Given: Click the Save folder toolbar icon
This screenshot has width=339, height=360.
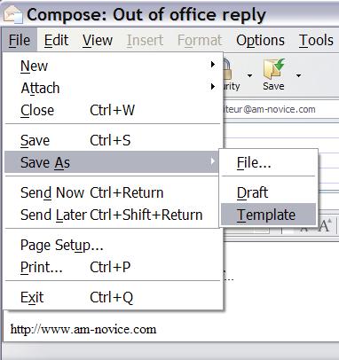Looking at the screenshot, I should pyautogui.click(x=274, y=69).
